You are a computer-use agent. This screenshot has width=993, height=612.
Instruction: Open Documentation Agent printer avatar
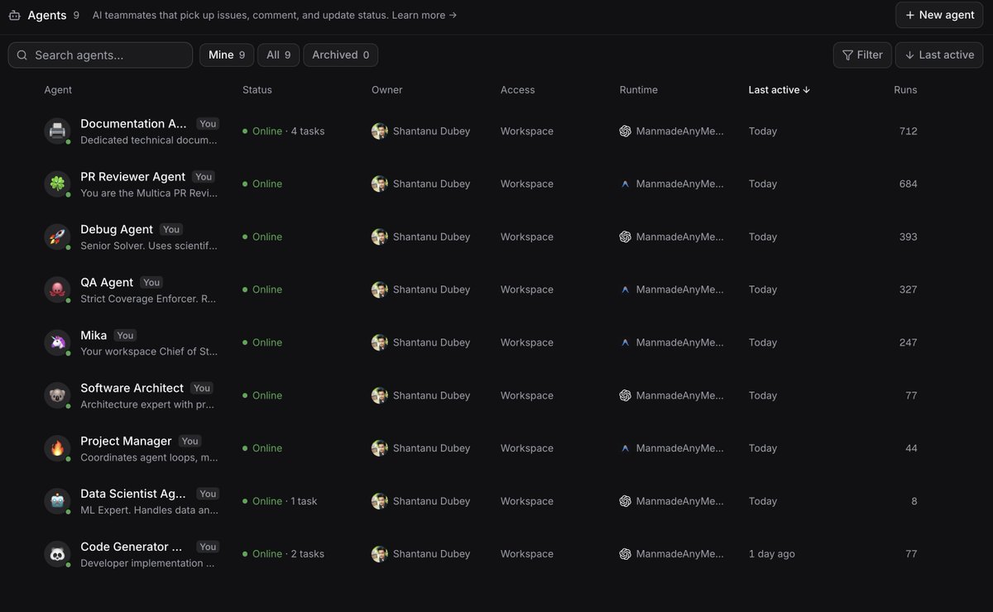coord(57,131)
